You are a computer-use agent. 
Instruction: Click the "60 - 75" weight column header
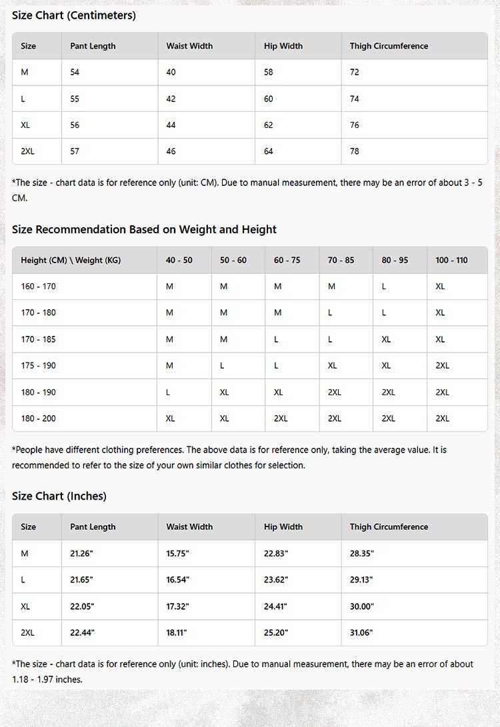(287, 260)
